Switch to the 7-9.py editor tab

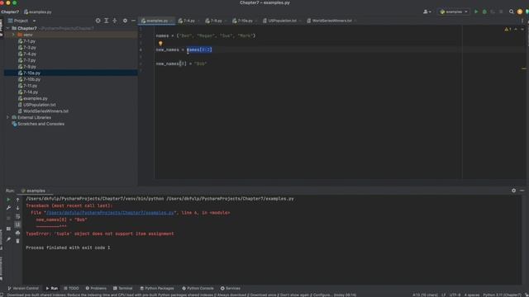tap(215, 21)
